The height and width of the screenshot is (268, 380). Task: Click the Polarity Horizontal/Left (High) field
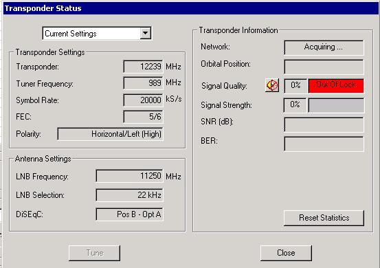110,134
